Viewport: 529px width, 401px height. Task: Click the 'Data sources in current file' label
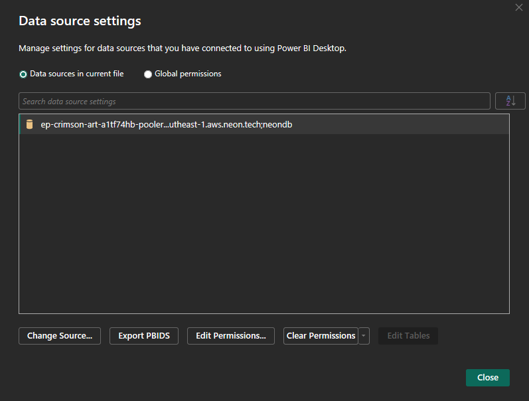(x=76, y=74)
